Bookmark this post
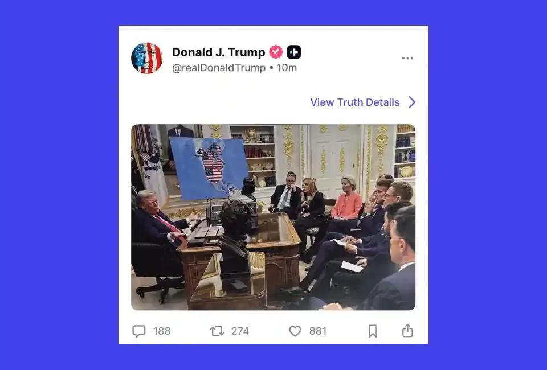 point(373,331)
